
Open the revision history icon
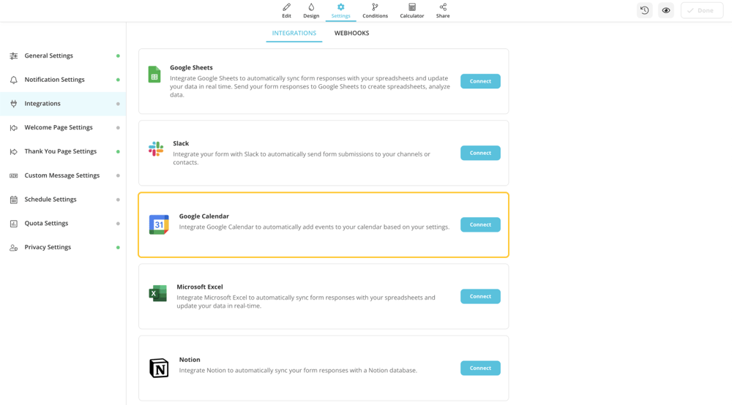pos(644,10)
